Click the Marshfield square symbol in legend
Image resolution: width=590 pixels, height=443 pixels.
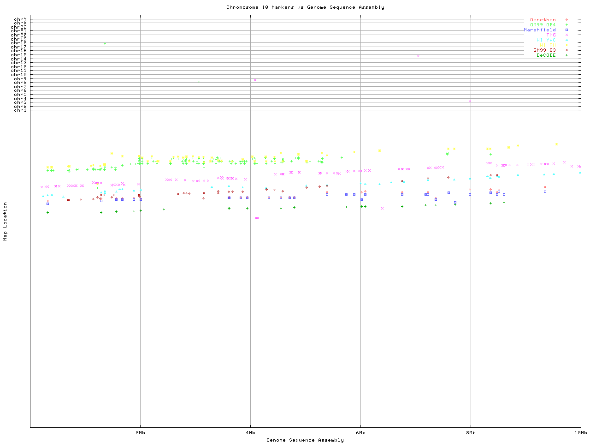(x=566, y=30)
